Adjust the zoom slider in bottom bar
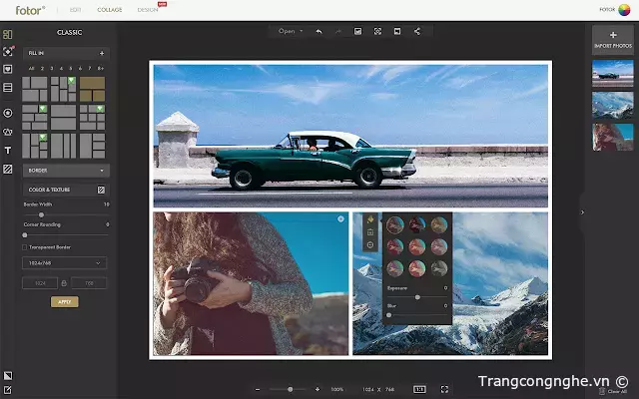The image size is (639, 399). coord(291,390)
